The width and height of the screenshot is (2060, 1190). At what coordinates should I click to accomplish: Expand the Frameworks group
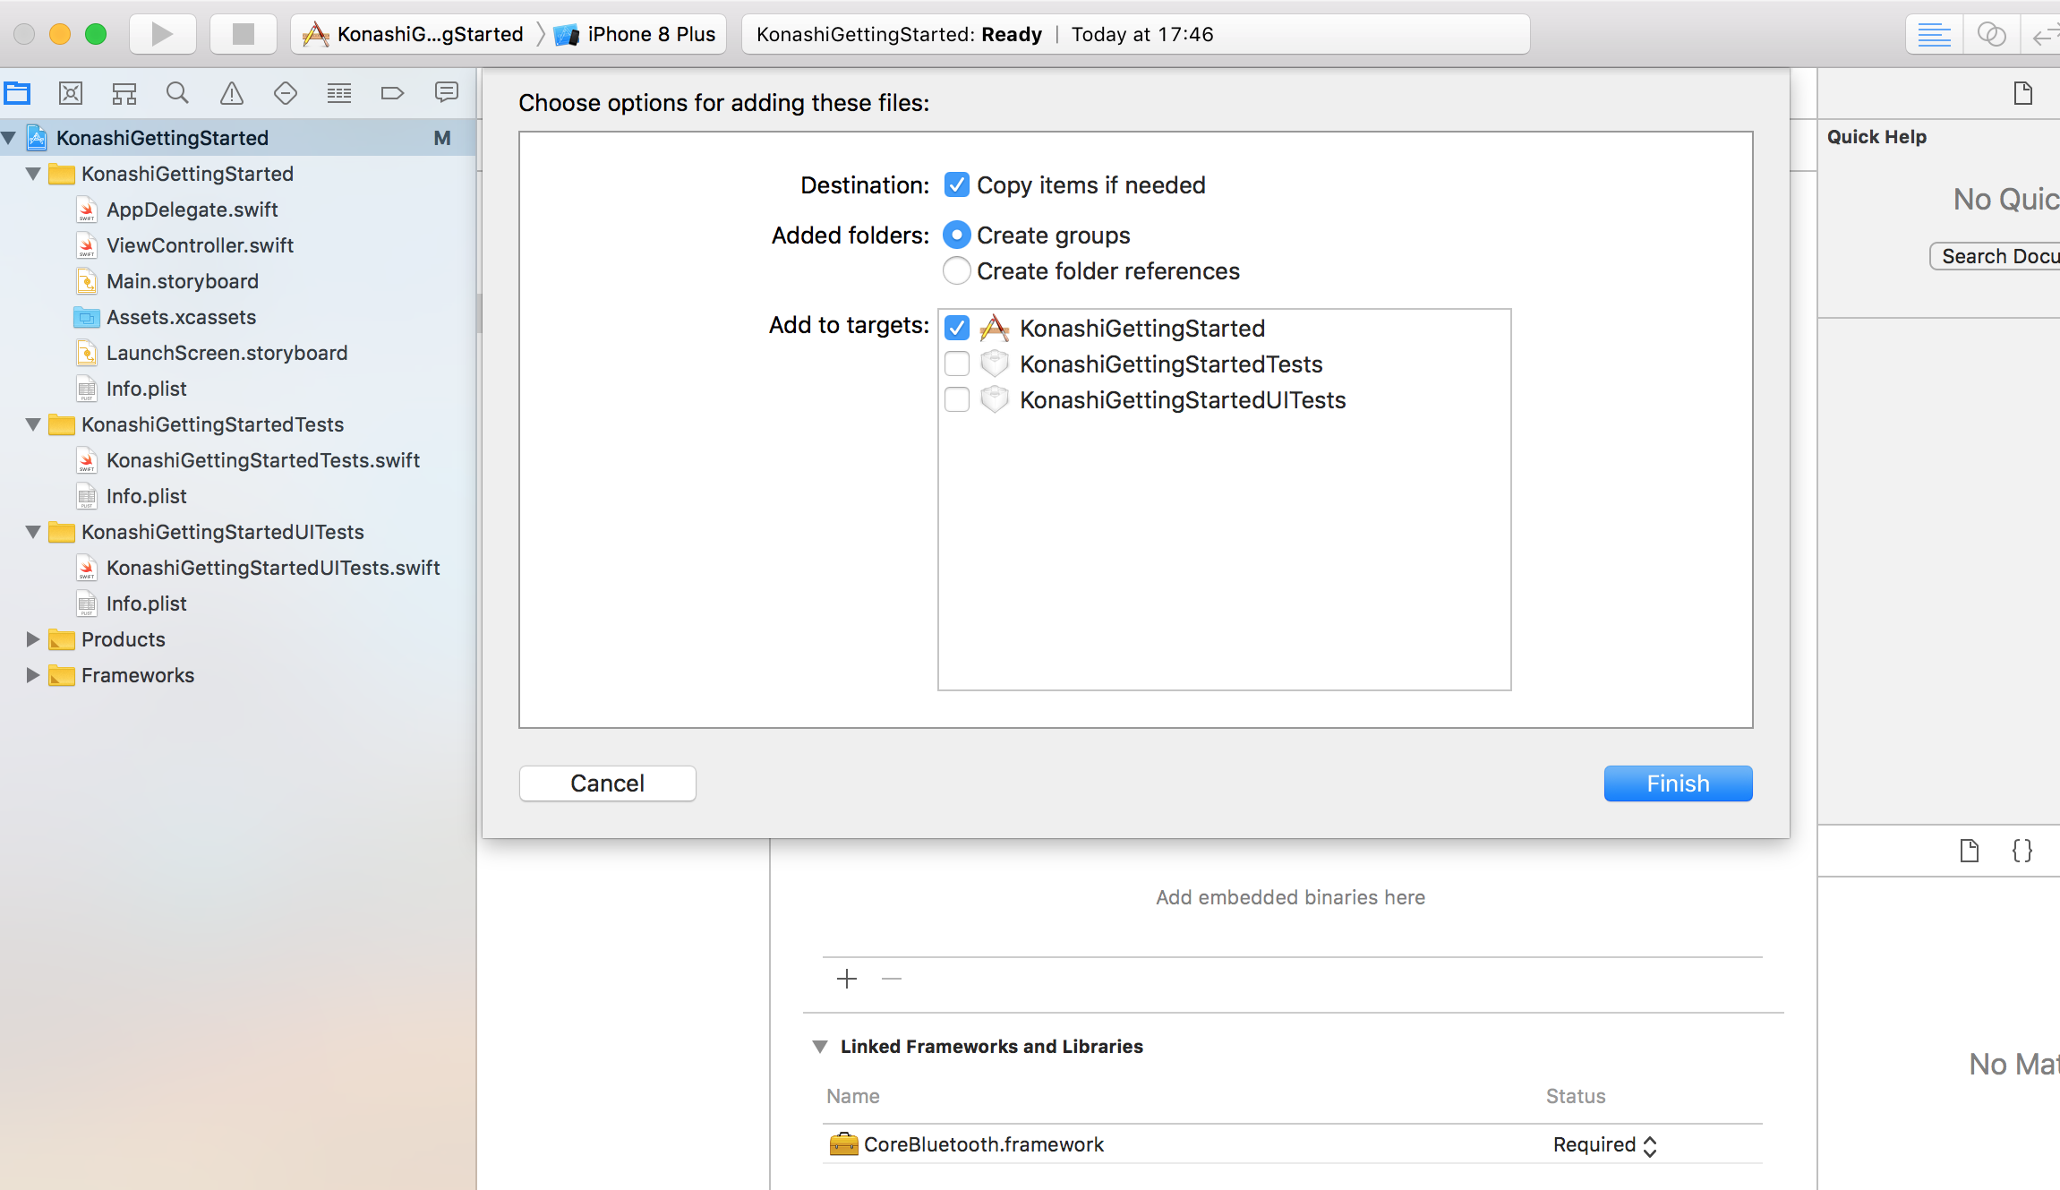point(33,675)
